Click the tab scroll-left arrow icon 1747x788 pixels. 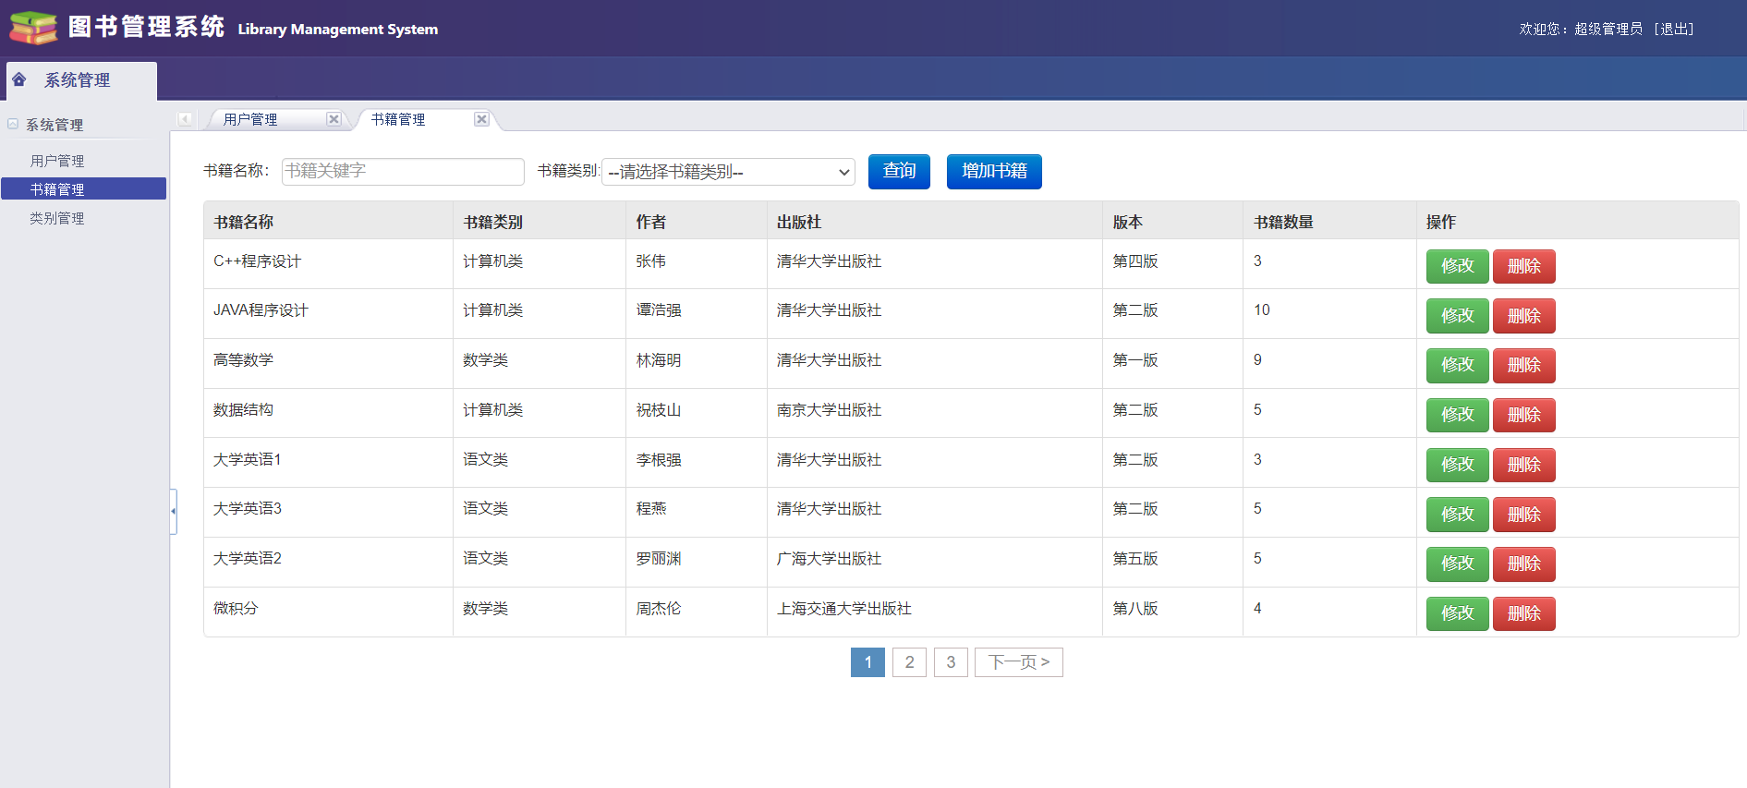point(185,119)
